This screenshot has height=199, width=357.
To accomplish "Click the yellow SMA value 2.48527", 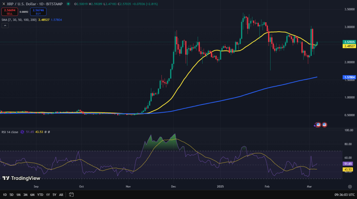I will [44, 20].
